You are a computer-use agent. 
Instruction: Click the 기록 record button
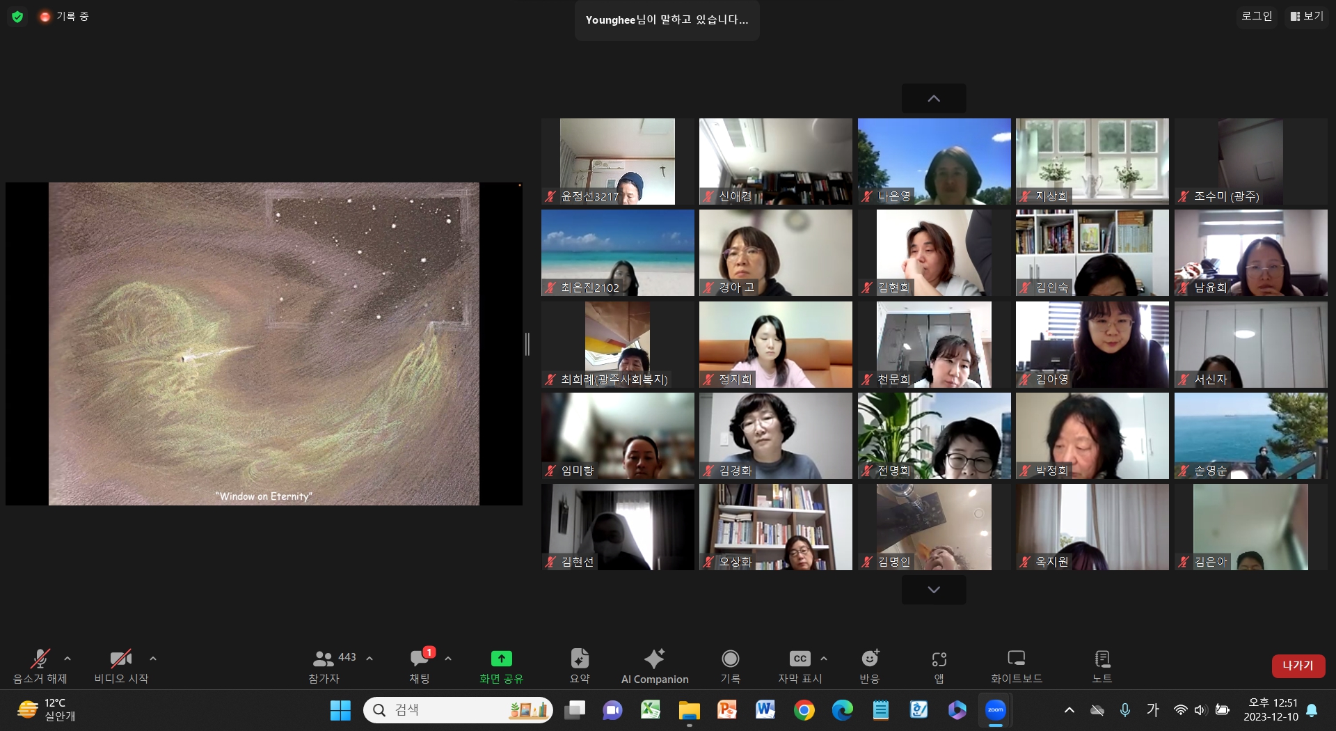[x=730, y=666]
